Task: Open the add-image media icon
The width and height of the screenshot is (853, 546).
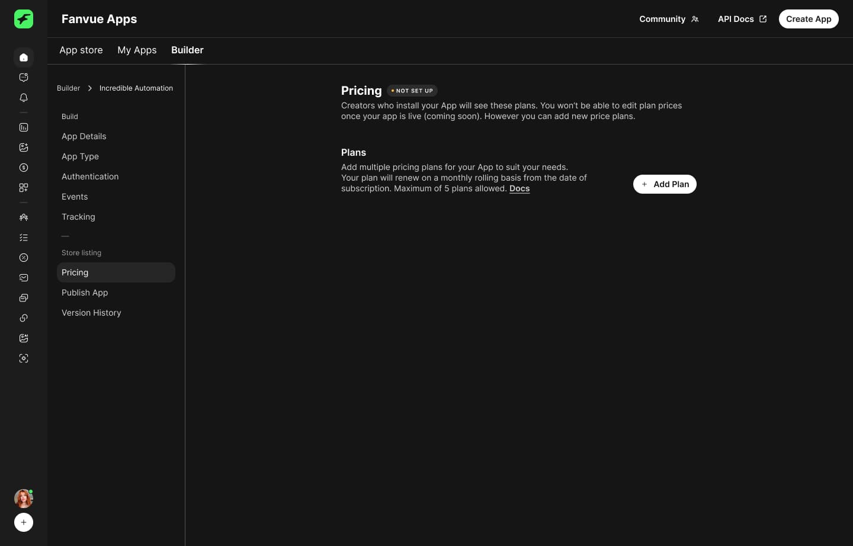Action: (24, 147)
